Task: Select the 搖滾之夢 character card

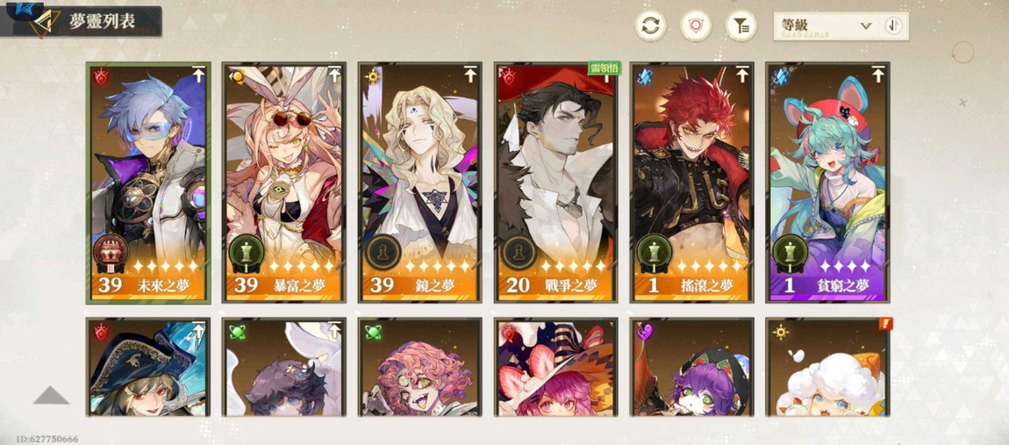Action: tap(691, 183)
